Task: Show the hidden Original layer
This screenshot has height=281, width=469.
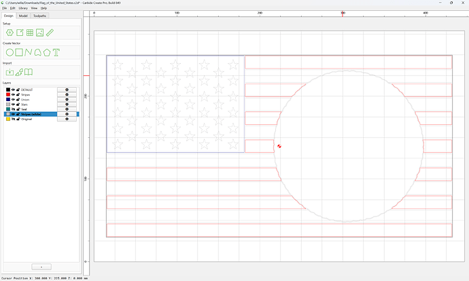Action: (x=13, y=119)
